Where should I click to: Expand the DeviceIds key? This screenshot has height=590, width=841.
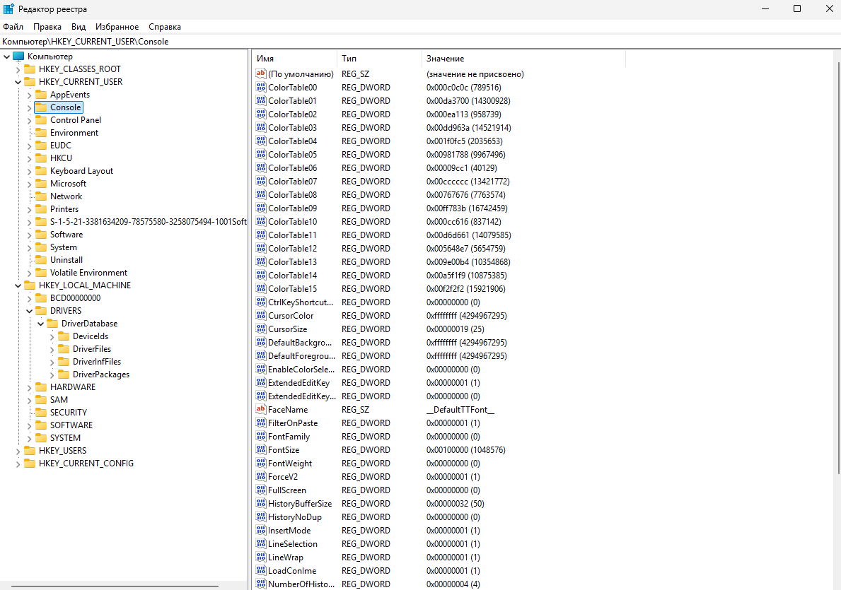52,336
